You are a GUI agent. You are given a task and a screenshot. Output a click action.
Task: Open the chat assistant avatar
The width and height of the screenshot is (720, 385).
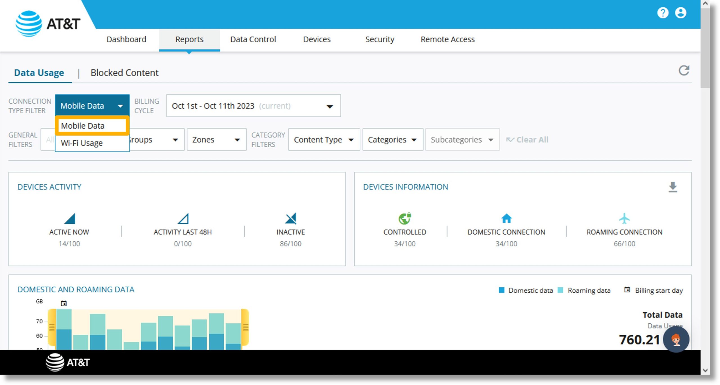(676, 339)
